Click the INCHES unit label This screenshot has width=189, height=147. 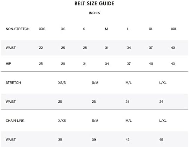pos(94,13)
